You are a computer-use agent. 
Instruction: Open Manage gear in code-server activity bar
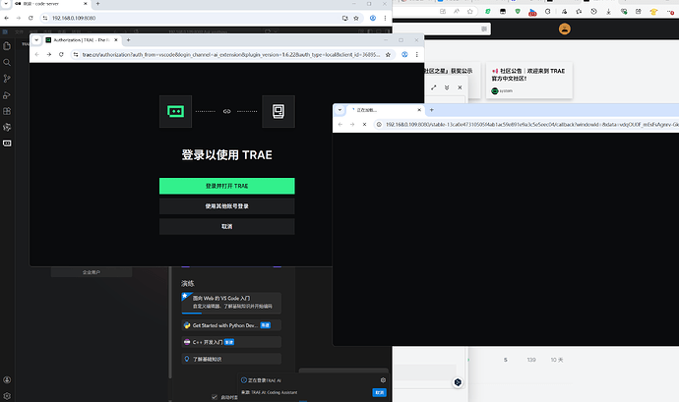click(x=7, y=396)
